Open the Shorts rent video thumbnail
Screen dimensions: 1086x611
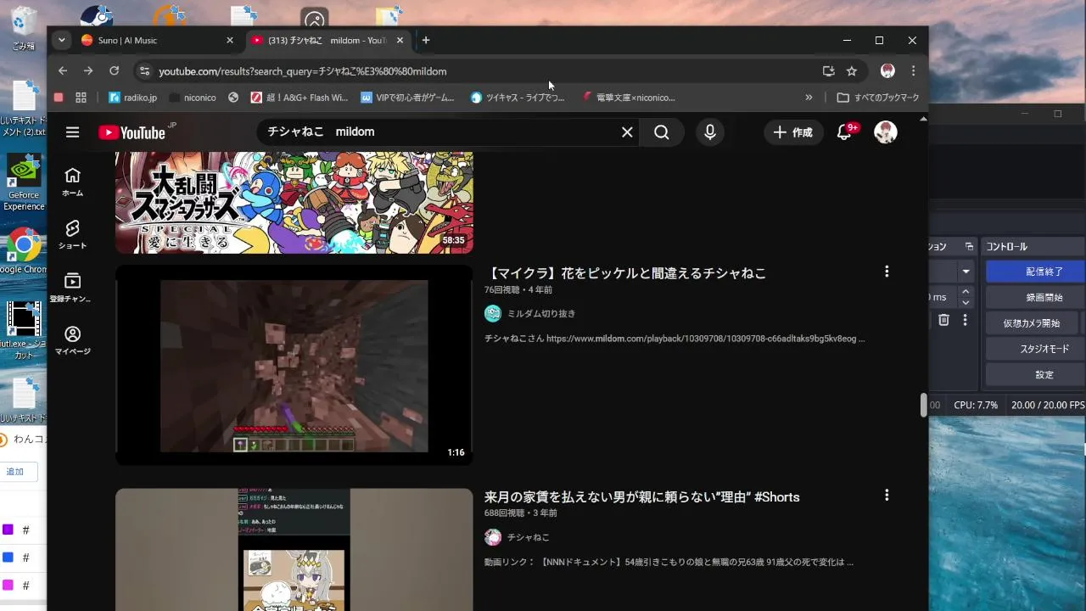pos(294,550)
